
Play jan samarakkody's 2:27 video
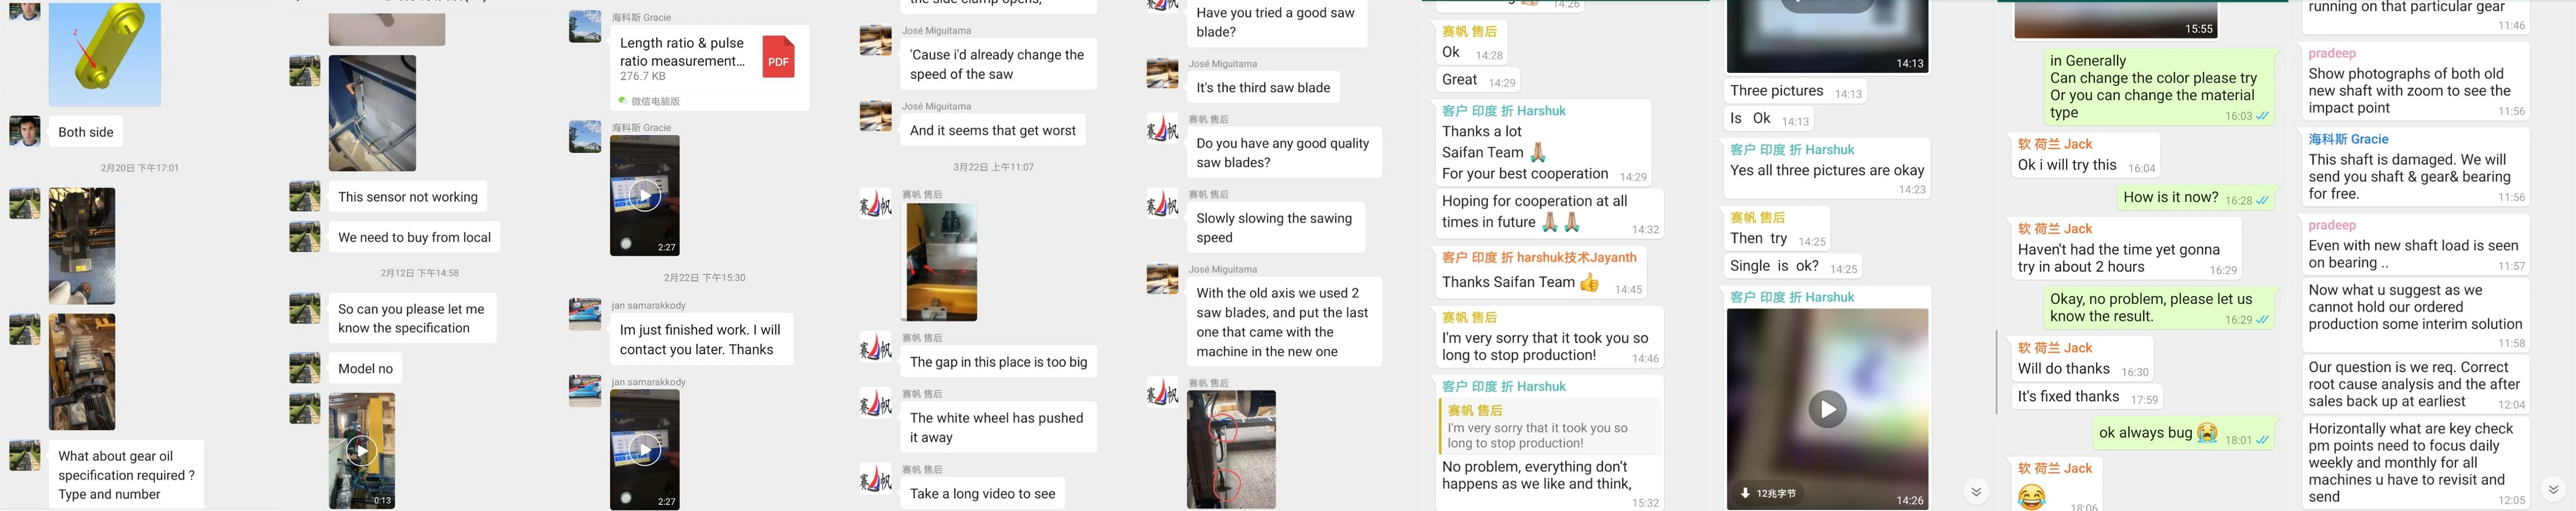(x=645, y=450)
